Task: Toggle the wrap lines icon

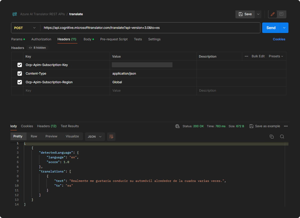Action: pos(111,137)
